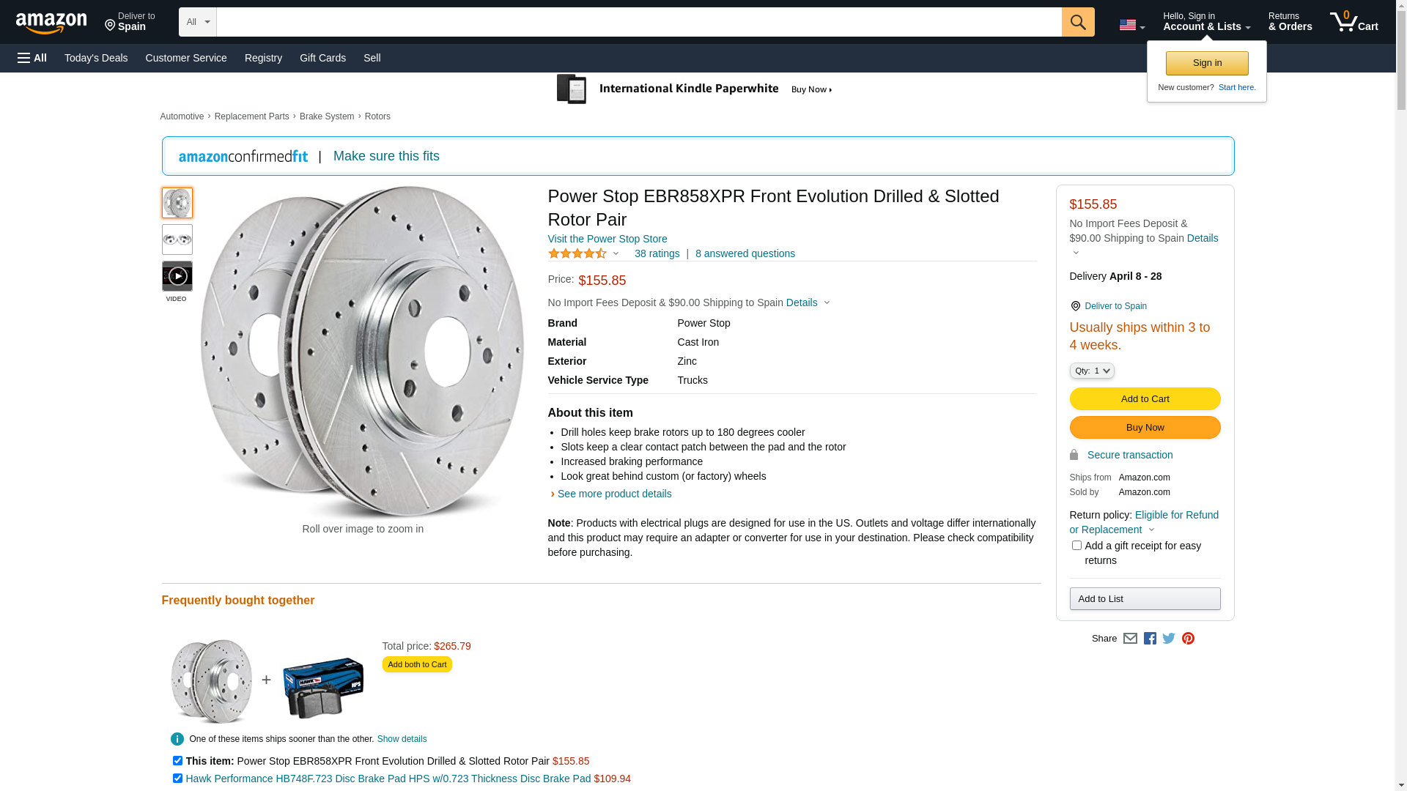Uncheck the Power Stop rotor item checkbox
1407x791 pixels.
[x=177, y=761]
